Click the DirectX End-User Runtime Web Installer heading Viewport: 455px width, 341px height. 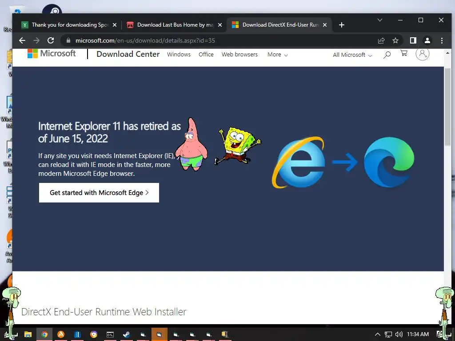coord(104,312)
